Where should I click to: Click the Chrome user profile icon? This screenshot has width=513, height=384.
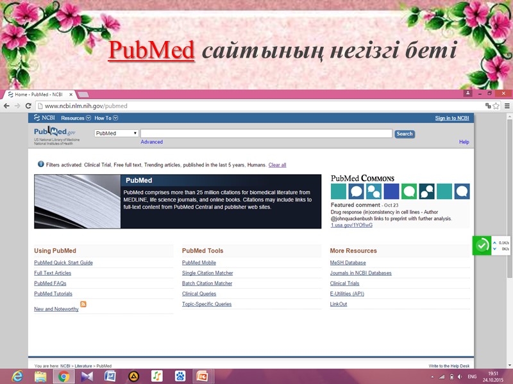468,93
